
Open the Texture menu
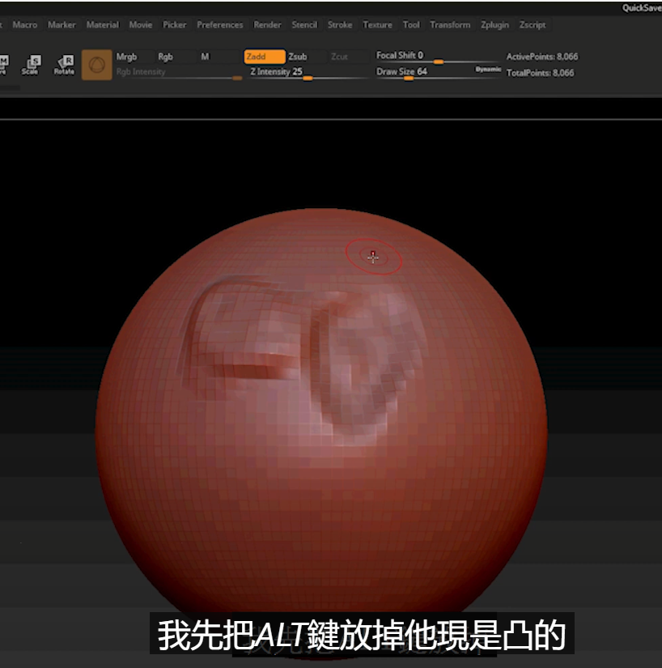pos(377,25)
